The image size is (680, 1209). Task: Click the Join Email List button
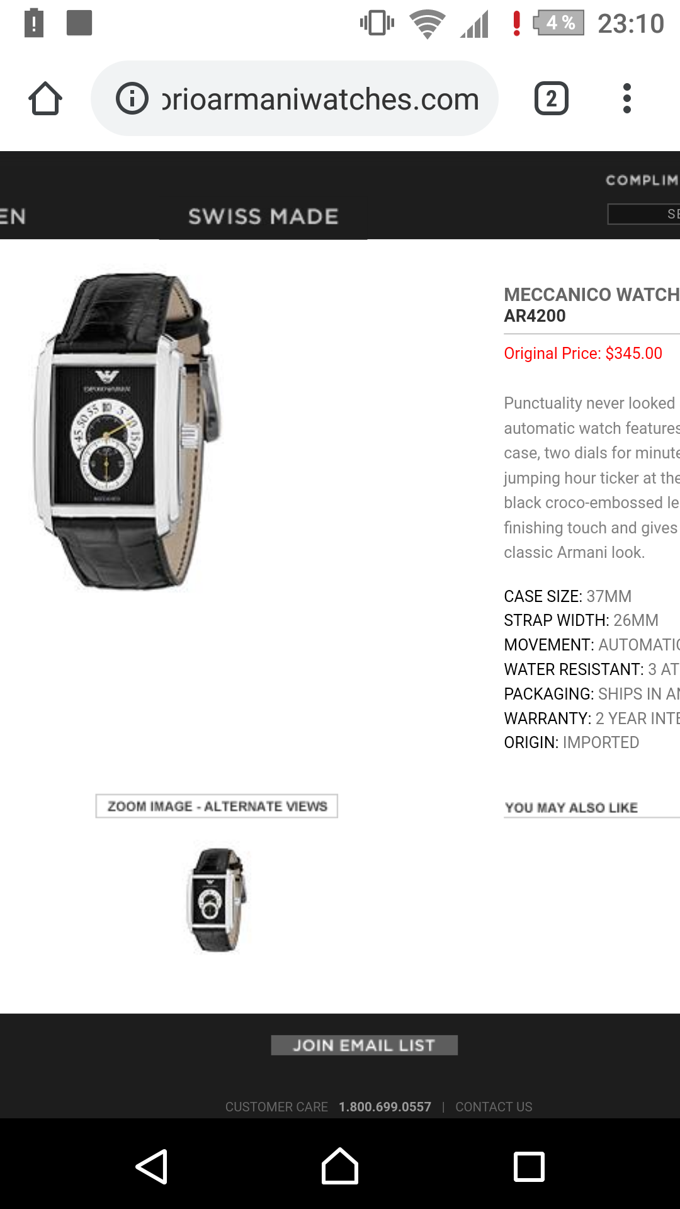364,1045
